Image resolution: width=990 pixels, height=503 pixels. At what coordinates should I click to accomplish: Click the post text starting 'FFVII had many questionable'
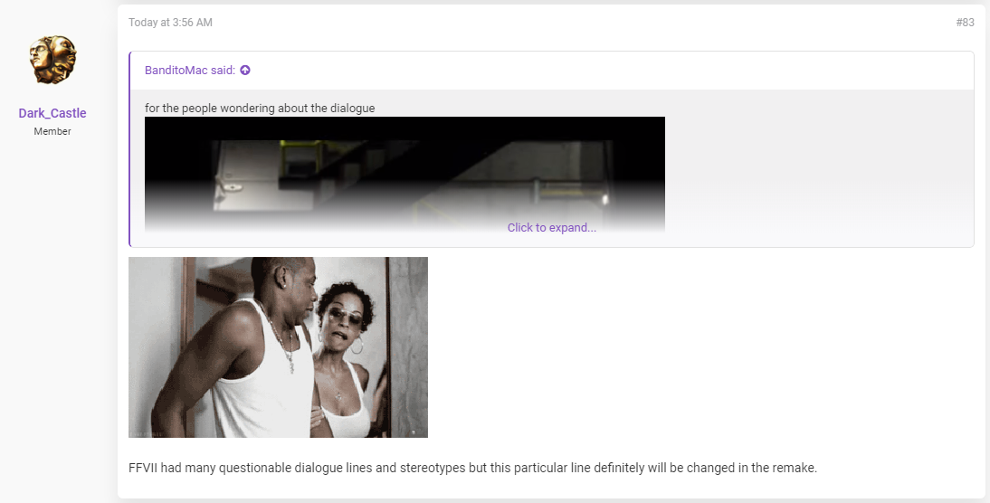pos(473,469)
